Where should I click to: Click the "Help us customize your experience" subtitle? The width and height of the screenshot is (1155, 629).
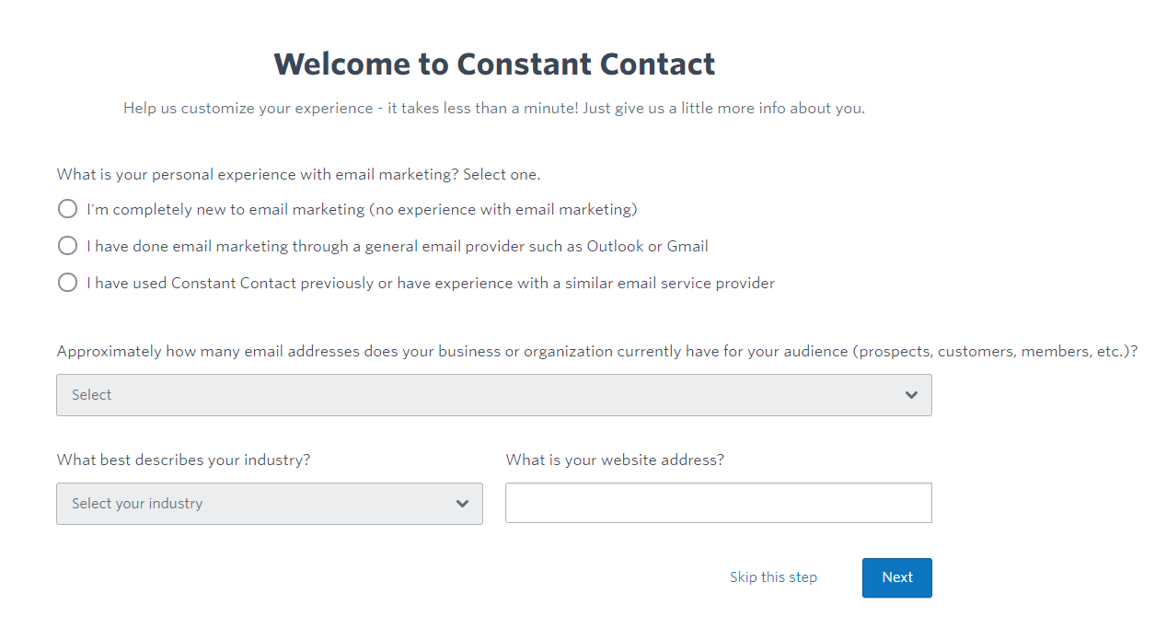click(x=494, y=108)
